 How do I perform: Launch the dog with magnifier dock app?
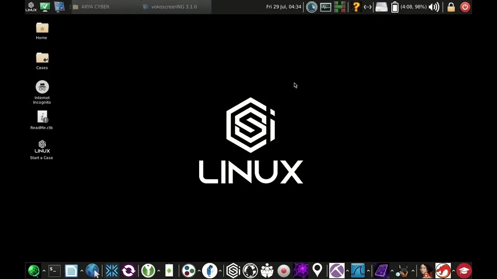[403, 270]
